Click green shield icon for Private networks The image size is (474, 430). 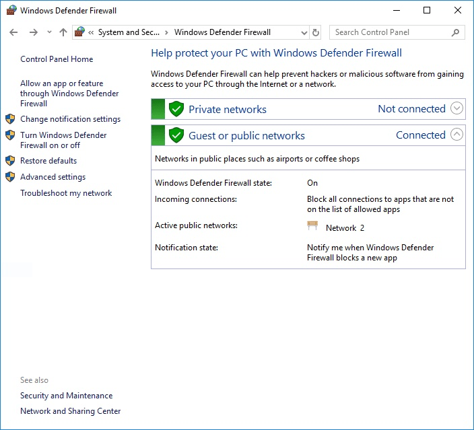tap(176, 109)
